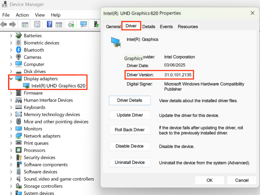Click the Help toolbar icon
This screenshot has width=260, height=195.
click(x=50, y=24)
